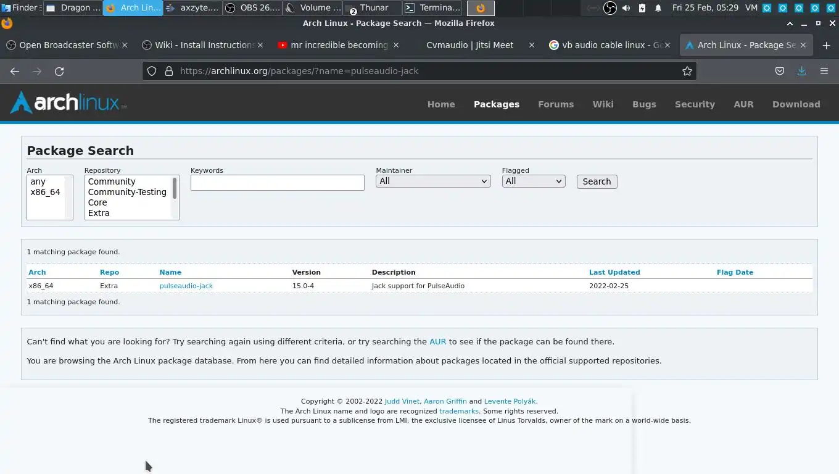The image size is (839, 474).
Task: Open the Forums navigation link
Action: pyautogui.click(x=556, y=104)
